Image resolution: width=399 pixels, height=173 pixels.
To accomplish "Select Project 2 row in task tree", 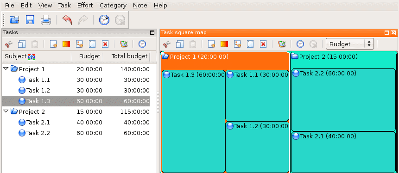I will click(x=76, y=111).
